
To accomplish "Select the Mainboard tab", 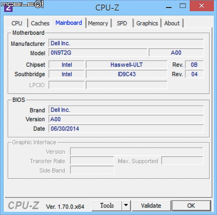I will click(69, 23).
